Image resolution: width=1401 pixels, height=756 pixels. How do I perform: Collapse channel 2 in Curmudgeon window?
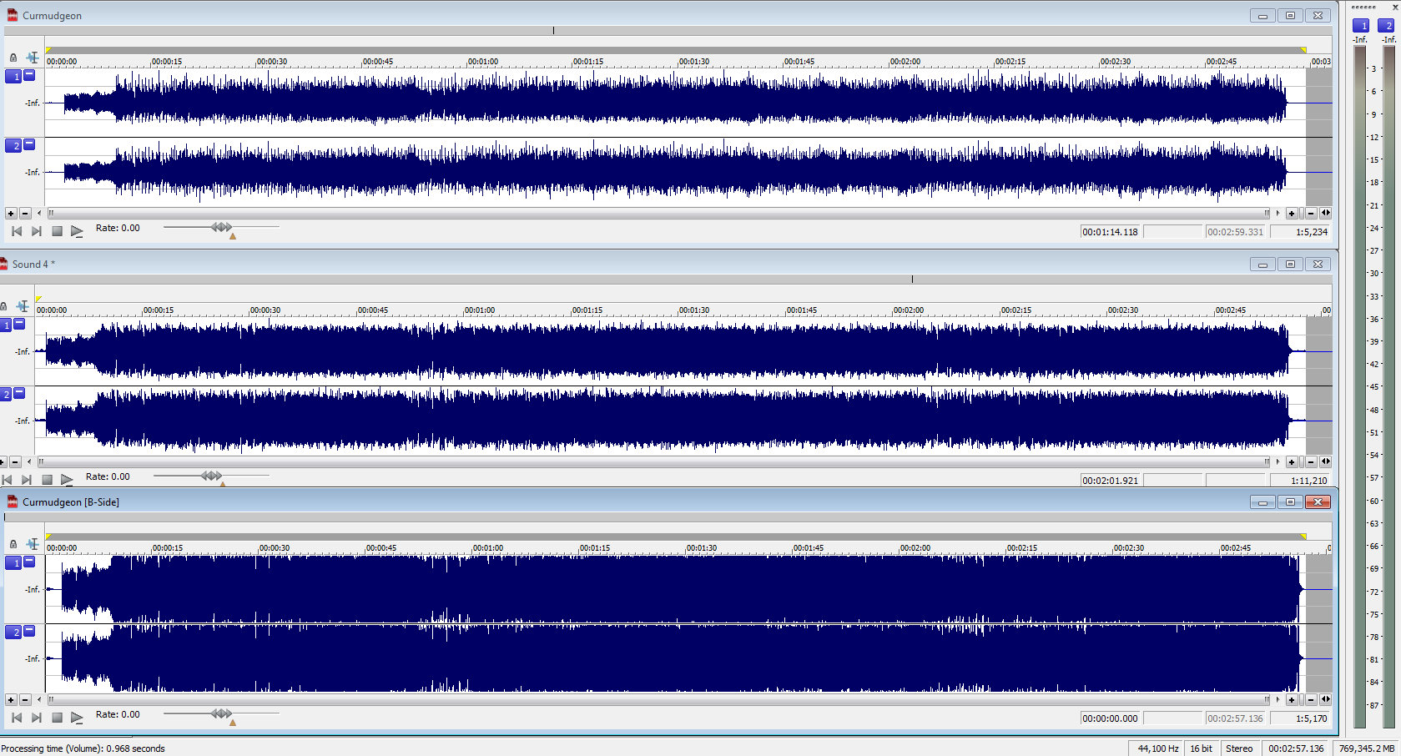29,144
